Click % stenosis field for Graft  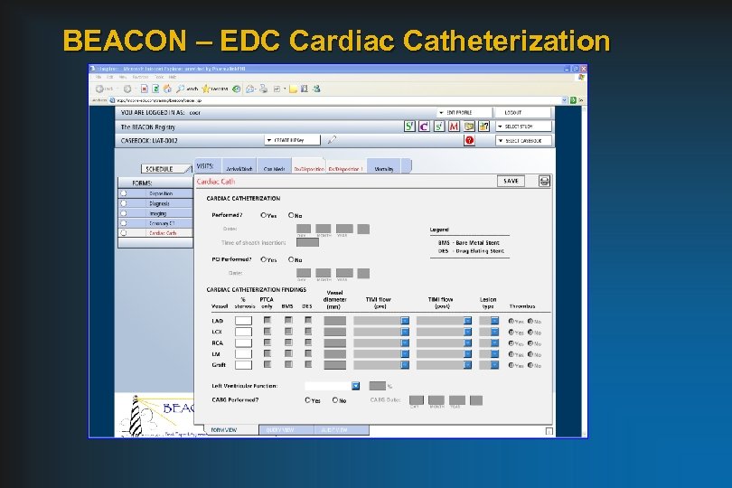coord(243,365)
